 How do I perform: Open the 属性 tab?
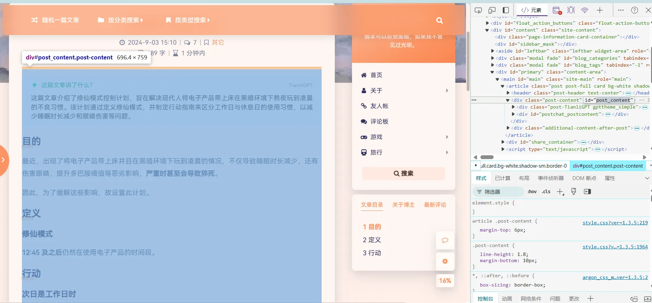coord(610,178)
